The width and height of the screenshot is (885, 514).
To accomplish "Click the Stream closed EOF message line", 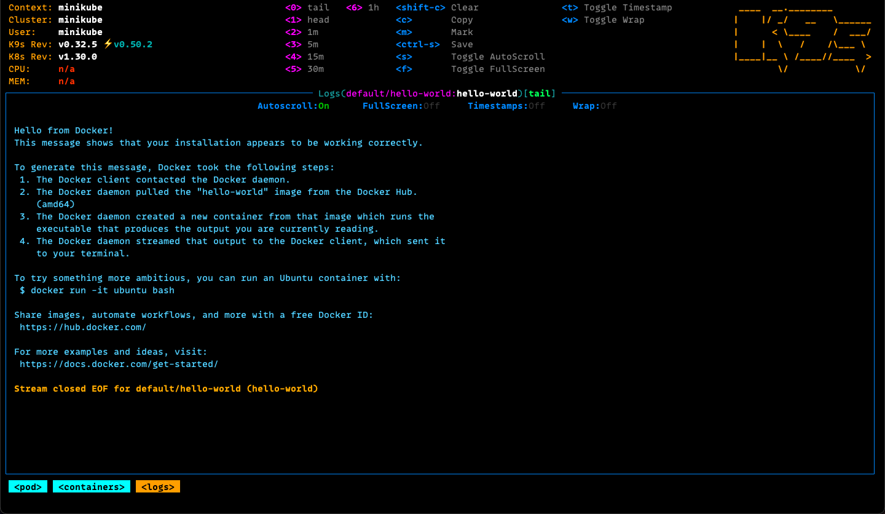I will click(166, 389).
